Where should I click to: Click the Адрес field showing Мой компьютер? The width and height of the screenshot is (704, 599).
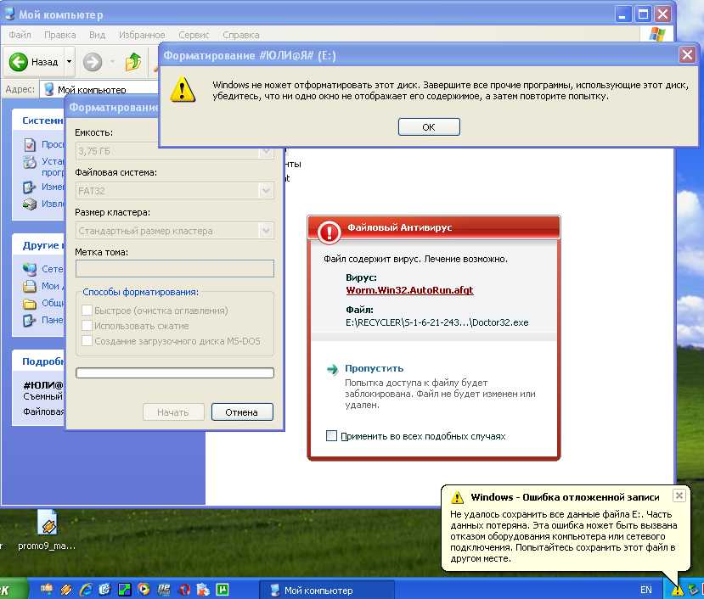[x=99, y=89]
